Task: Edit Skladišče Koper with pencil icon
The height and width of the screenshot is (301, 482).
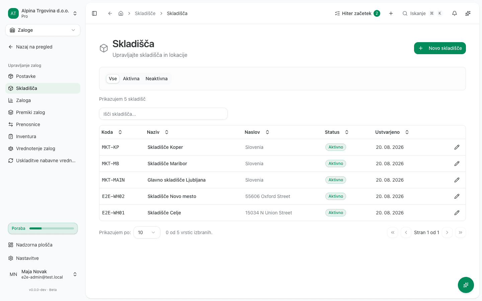Action: coord(457,147)
